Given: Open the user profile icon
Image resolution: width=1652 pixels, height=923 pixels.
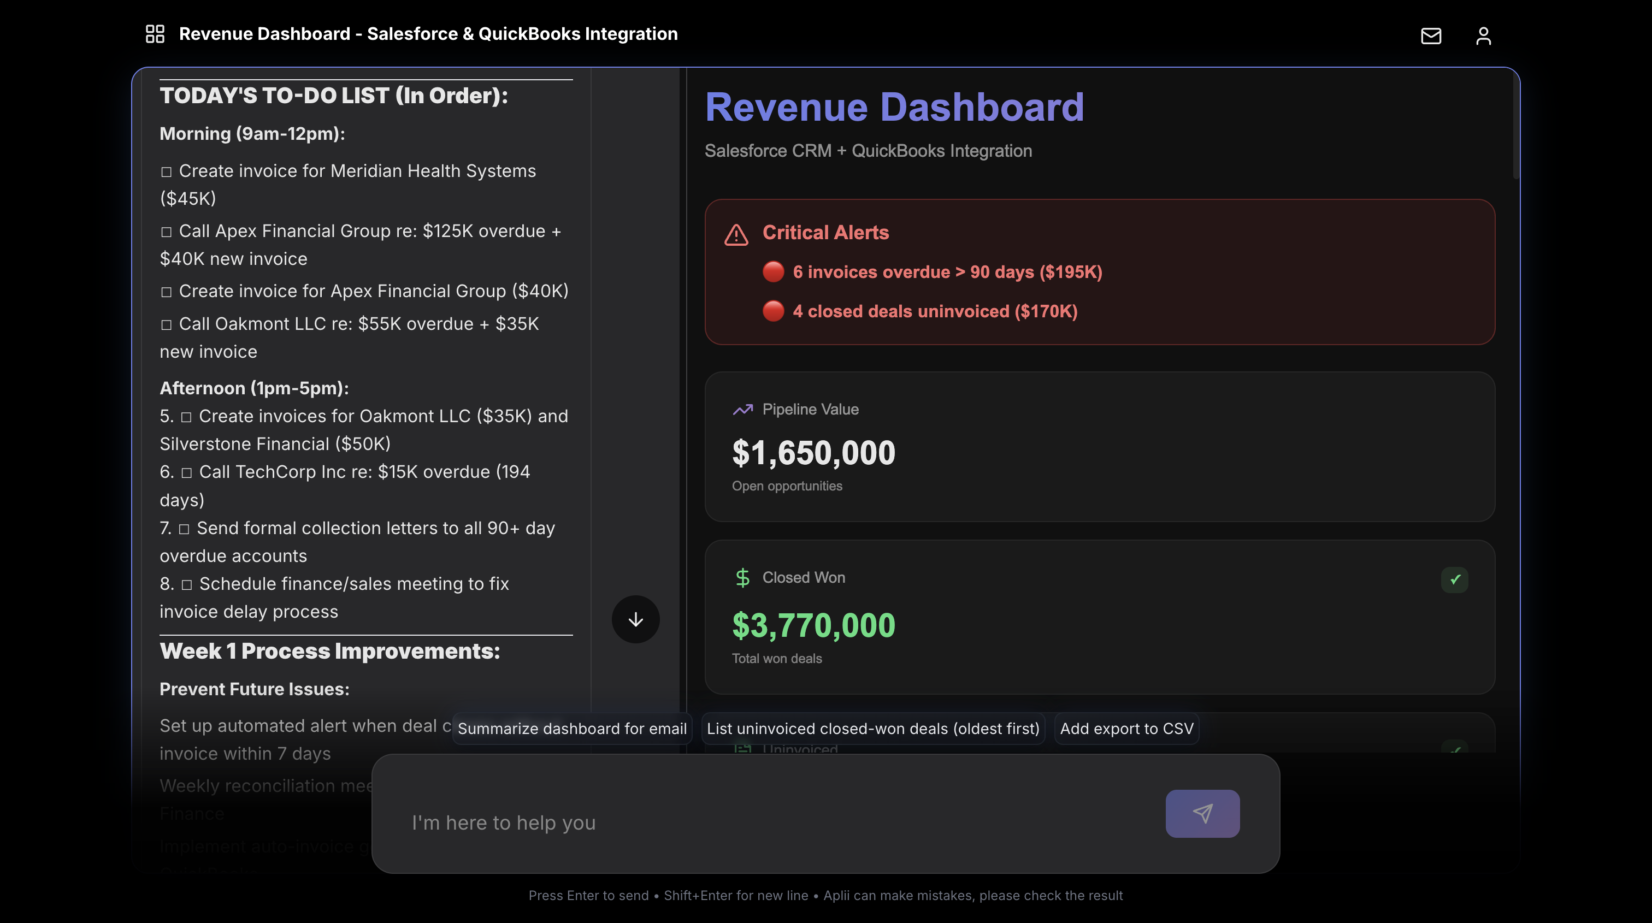Looking at the screenshot, I should point(1483,36).
